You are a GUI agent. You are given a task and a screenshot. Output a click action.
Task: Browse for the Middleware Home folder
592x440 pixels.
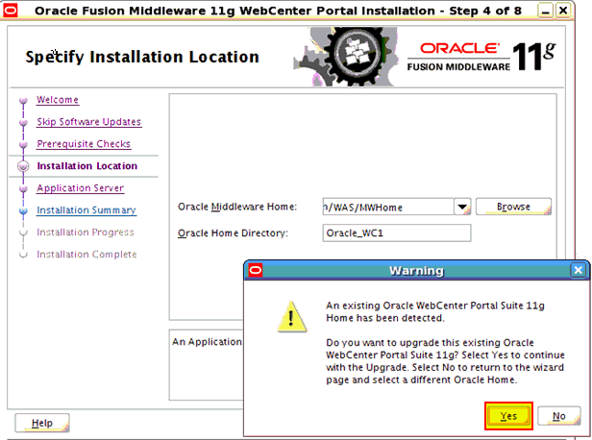tap(513, 207)
